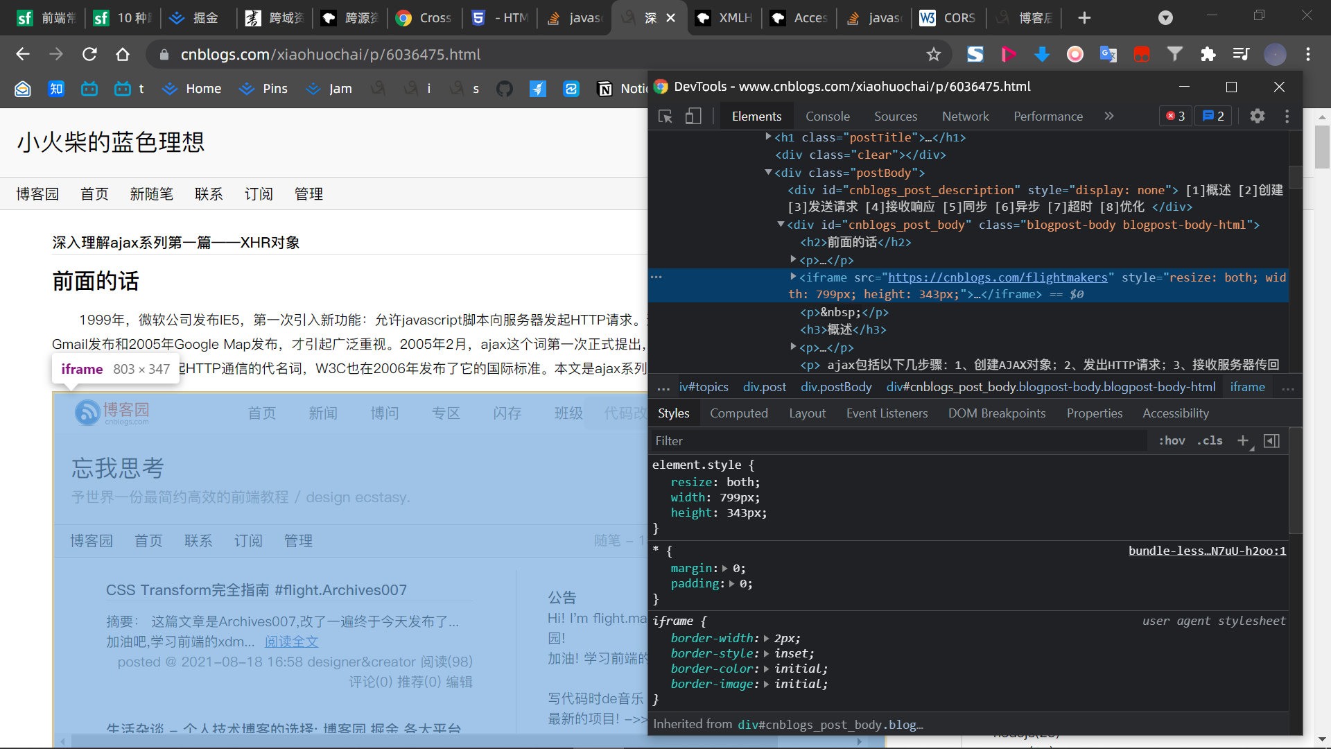This screenshot has width=1331, height=749.
Task: Open the Network tab
Action: (965, 117)
